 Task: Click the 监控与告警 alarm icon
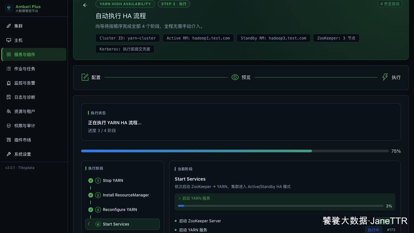point(9,83)
